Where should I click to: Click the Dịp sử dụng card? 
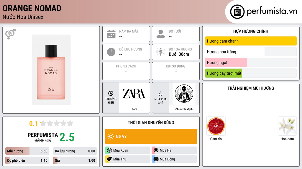coord(176,71)
